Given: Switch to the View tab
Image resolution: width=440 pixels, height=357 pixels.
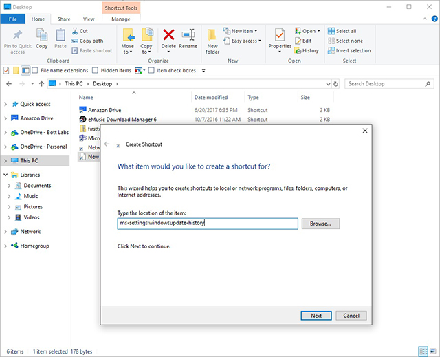Looking at the screenshot, I should [89, 19].
